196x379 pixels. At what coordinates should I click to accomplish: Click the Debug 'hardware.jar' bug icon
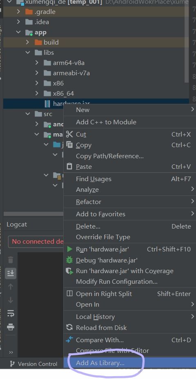point(69,260)
